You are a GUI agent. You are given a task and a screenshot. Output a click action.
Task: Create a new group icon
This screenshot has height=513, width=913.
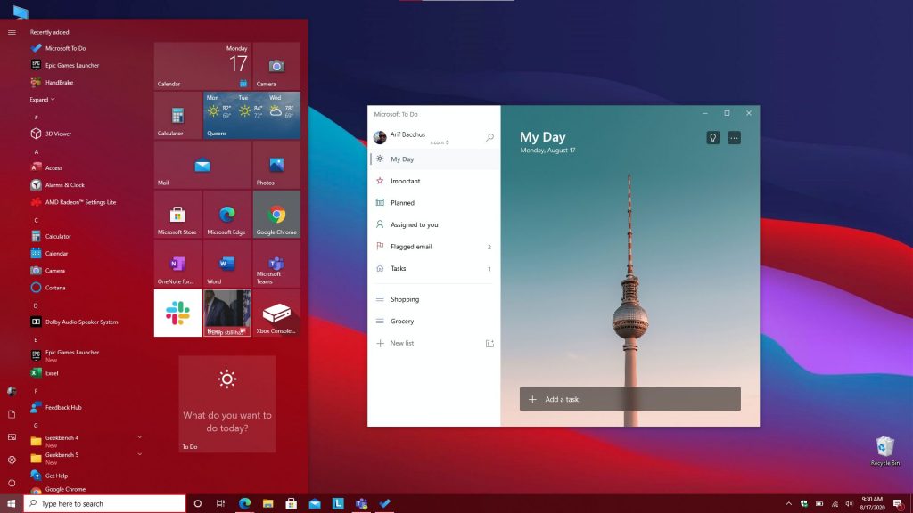point(489,343)
